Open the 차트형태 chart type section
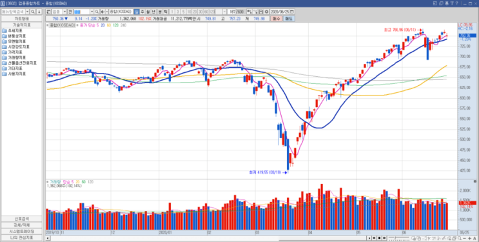 click(21, 19)
